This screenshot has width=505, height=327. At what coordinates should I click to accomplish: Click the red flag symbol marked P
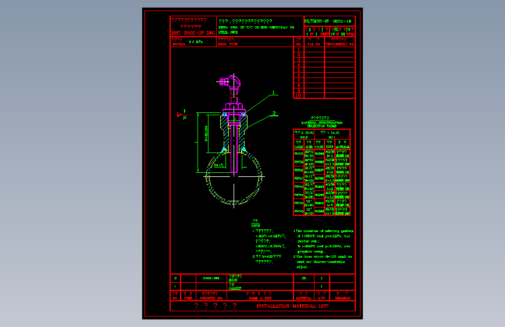(x=182, y=115)
